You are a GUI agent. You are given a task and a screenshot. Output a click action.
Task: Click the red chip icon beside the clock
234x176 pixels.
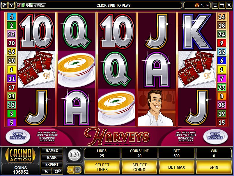coord(197,6)
